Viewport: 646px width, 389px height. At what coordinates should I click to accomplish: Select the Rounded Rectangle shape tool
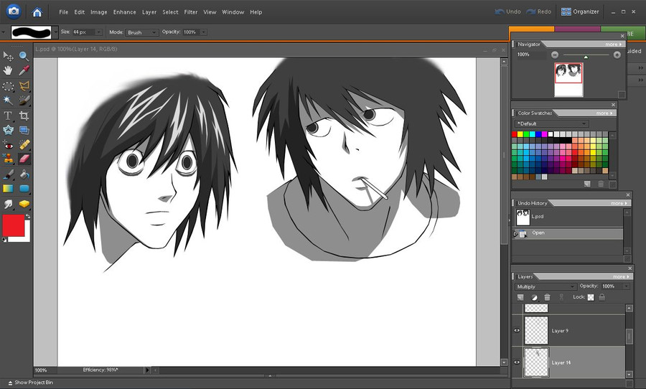click(x=24, y=189)
